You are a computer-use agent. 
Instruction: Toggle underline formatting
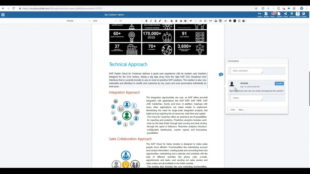tap(155, 21)
